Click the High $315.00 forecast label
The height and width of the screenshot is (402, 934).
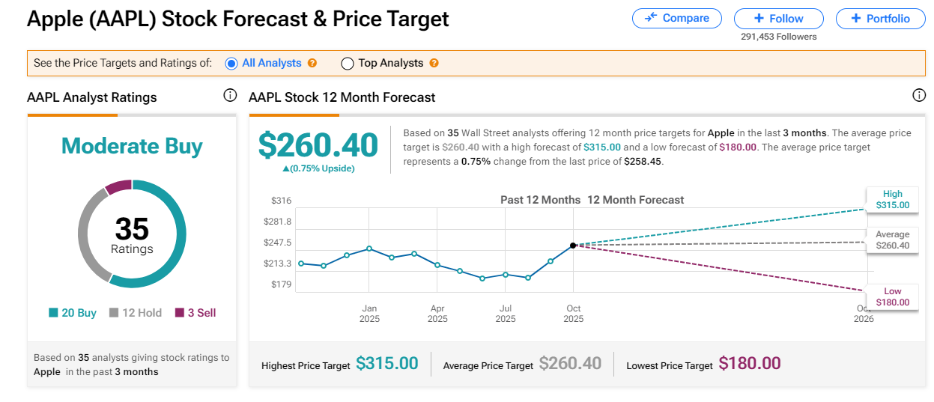(892, 199)
